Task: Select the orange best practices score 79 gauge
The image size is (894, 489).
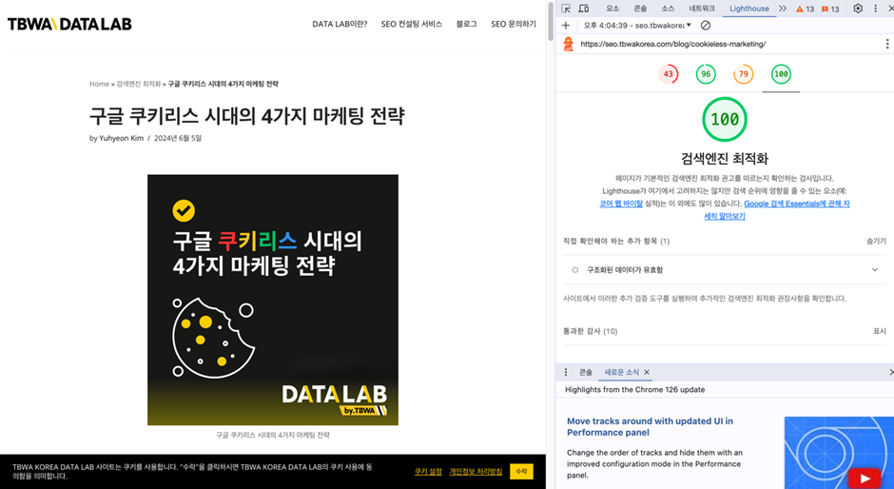Action: pos(743,74)
